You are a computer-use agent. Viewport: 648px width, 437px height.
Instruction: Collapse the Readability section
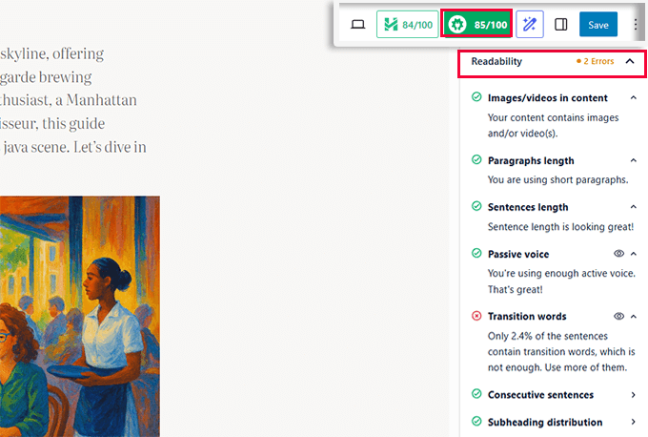(x=630, y=62)
